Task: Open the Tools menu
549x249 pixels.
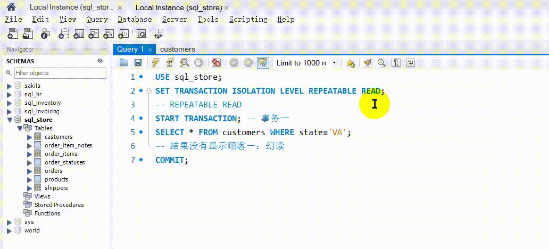Action: pos(208,19)
